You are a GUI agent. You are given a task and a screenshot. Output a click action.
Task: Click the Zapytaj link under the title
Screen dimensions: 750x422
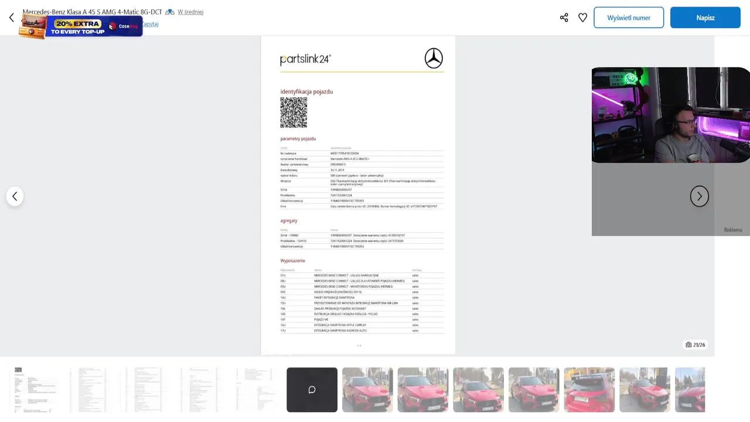click(151, 24)
